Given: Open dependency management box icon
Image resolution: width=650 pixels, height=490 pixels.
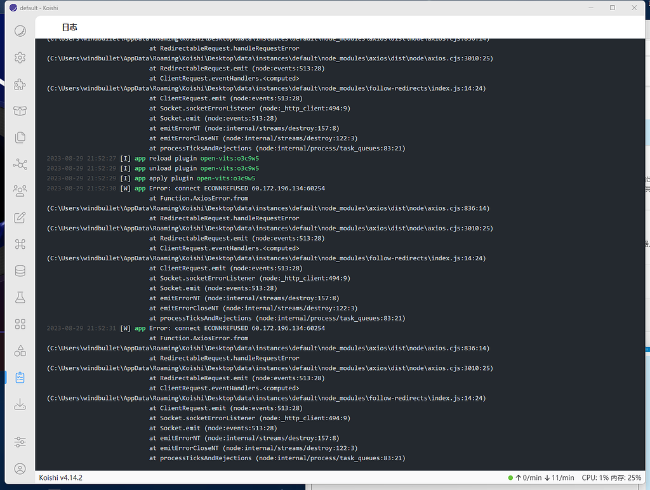Looking at the screenshot, I should click(20, 111).
